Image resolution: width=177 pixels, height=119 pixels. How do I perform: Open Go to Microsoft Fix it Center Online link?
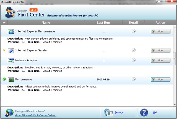(36, 115)
